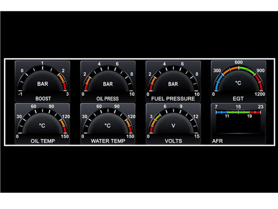
Task: Click the 19 value on AFR scale
Action: click(249, 116)
